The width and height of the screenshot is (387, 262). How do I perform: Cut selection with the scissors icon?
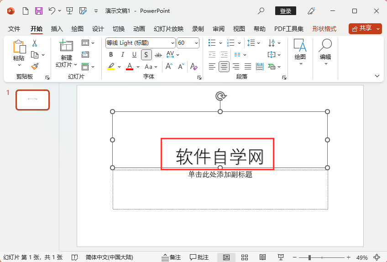click(35, 43)
